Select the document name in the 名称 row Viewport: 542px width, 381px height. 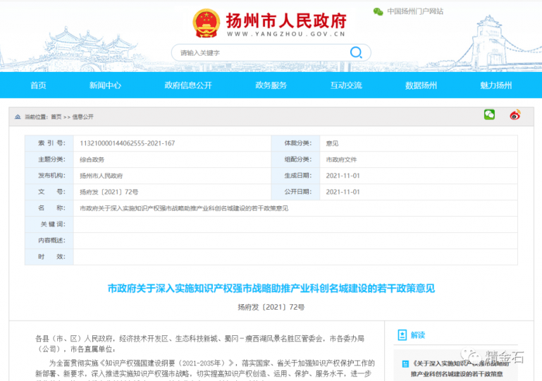coord(184,208)
